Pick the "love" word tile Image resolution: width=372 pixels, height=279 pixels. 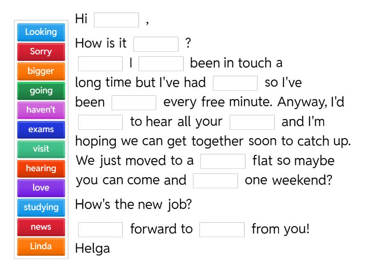point(40,188)
